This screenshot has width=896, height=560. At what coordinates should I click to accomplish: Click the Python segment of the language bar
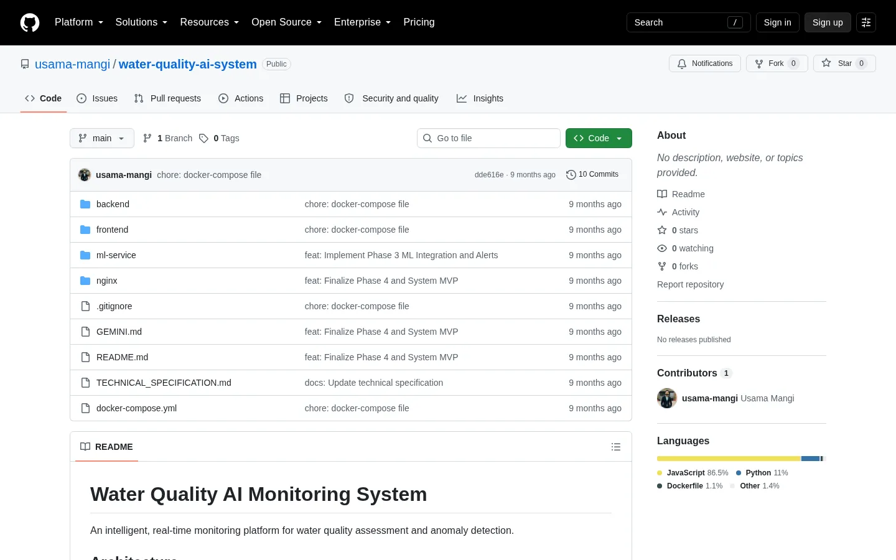pos(811,459)
